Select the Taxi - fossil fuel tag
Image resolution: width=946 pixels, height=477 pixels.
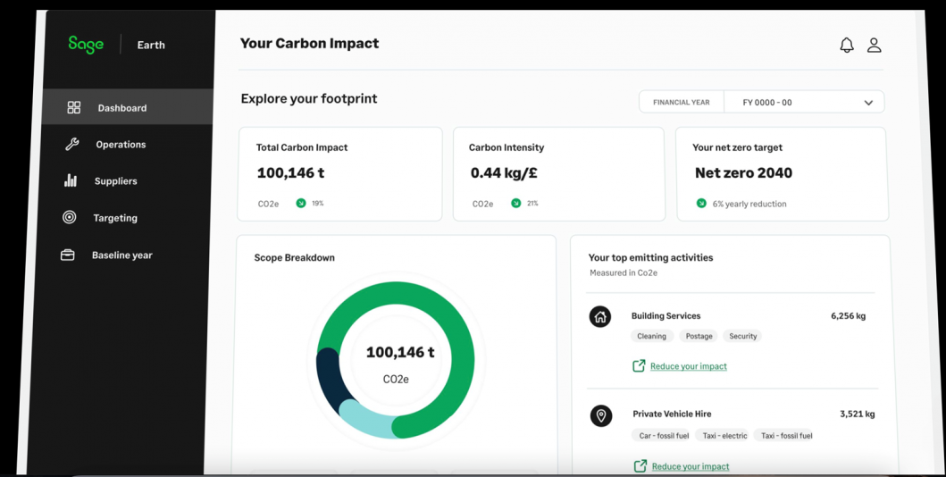[783, 435]
